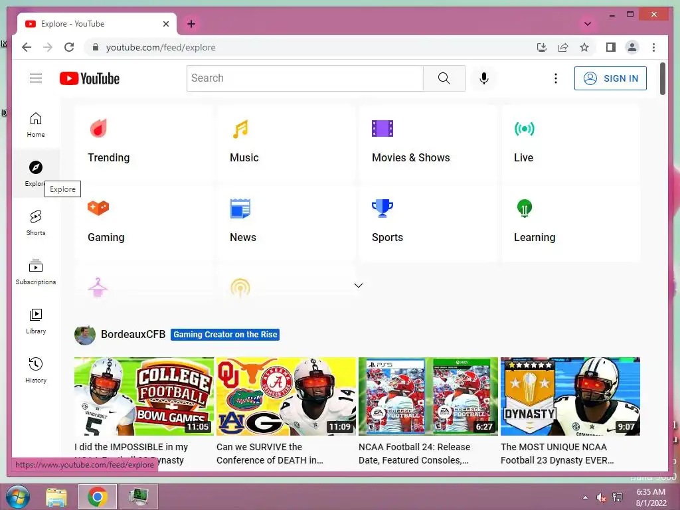The height and width of the screenshot is (510, 680).
Task: Open 'Can we SURVIVE the Conference' title
Action: tap(270, 454)
